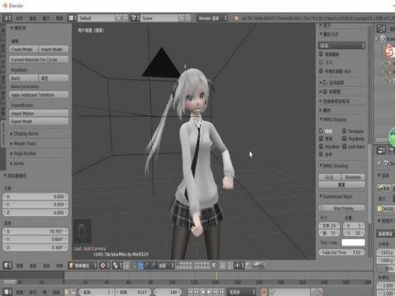Viewport: 395px width, 296px height.
Task: Open the Blender render engine dropdown
Action: (x=212, y=18)
